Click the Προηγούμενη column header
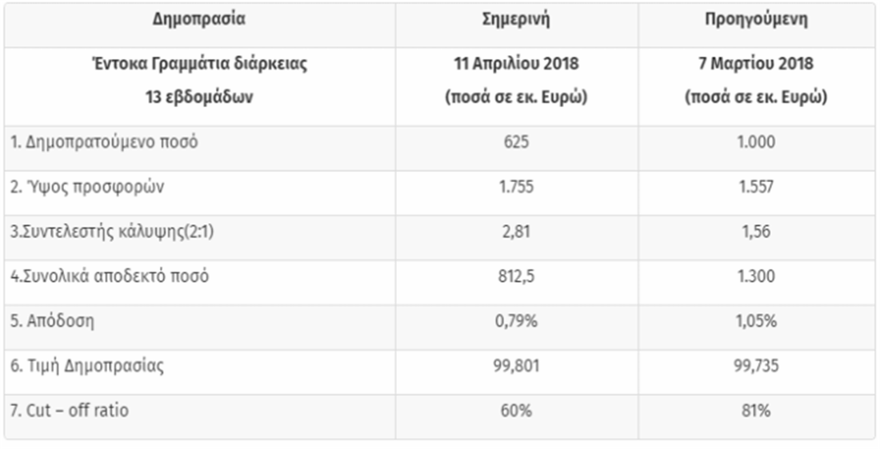This screenshot has width=880, height=449. (x=756, y=19)
